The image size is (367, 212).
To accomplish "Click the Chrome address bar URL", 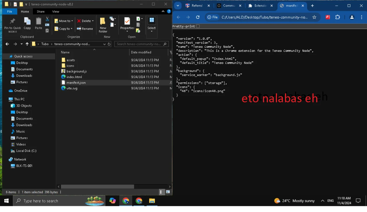I will tap(264, 17).
